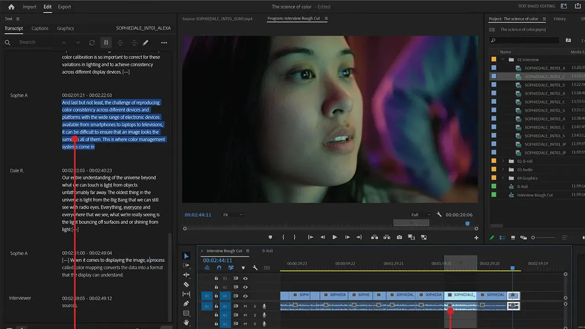
Task: Expand the 02-B-roll folder
Action: pos(503,161)
